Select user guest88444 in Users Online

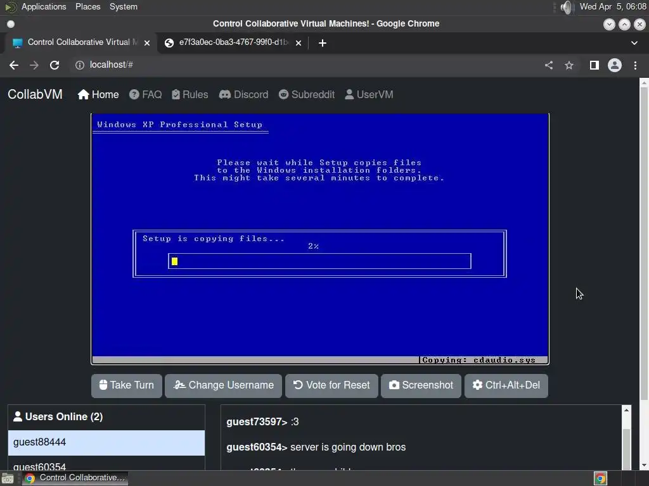coord(106,442)
